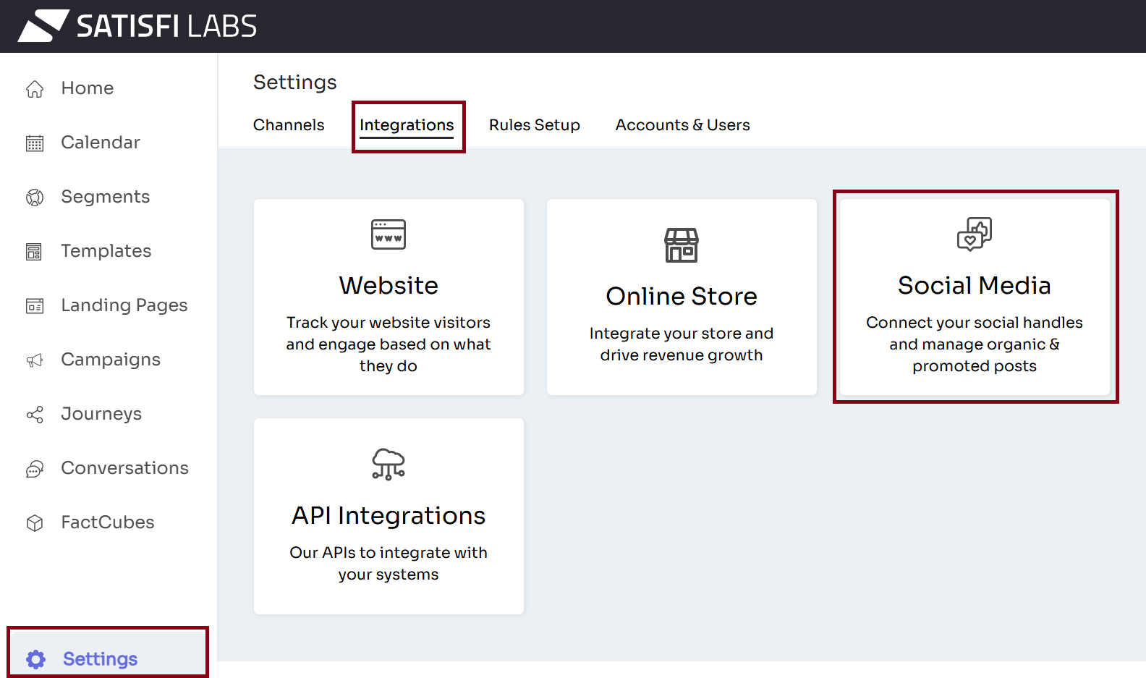
Task: Click the Calendar grid icon
Action: [x=35, y=143]
